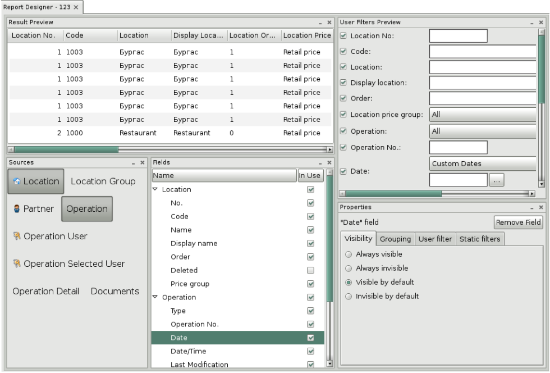Check In Use for the Deleted field
Viewport: 550px width, 373px height.
[x=310, y=270]
